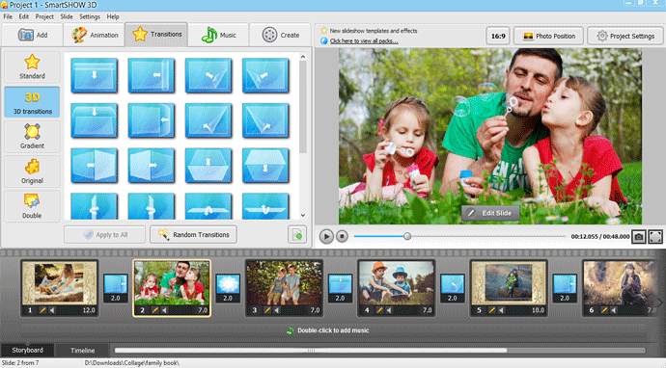Click the Random Transitions button
This screenshot has height=368, width=666.
[193, 234]
